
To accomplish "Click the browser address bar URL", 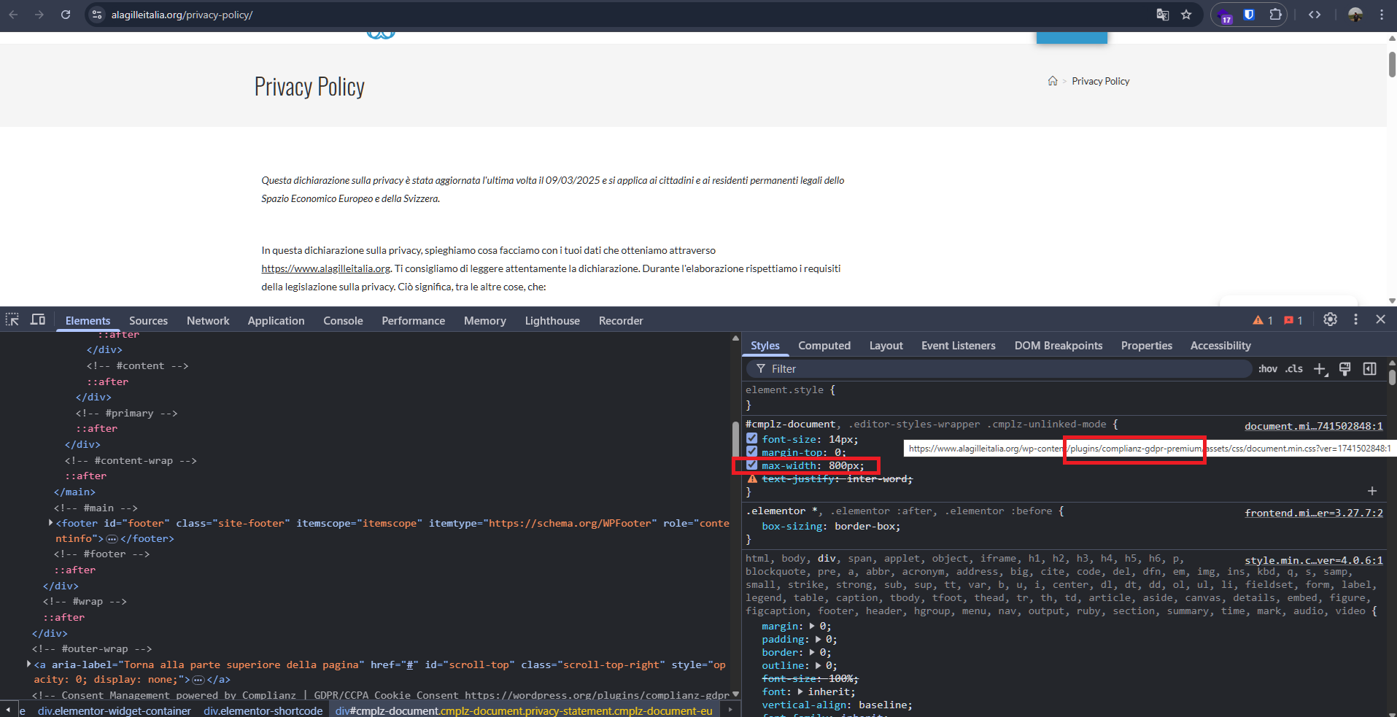I will [182, 15].
